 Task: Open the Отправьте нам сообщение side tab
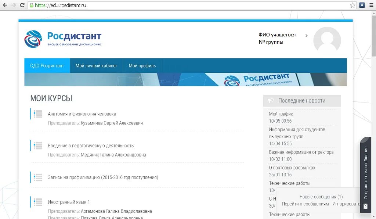[x=366, y=175]
